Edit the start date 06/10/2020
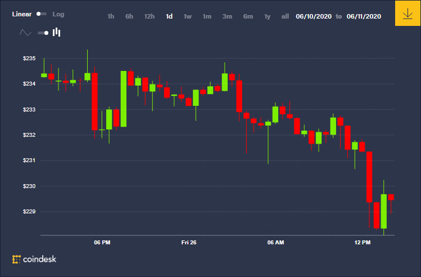 pos(314,16)
